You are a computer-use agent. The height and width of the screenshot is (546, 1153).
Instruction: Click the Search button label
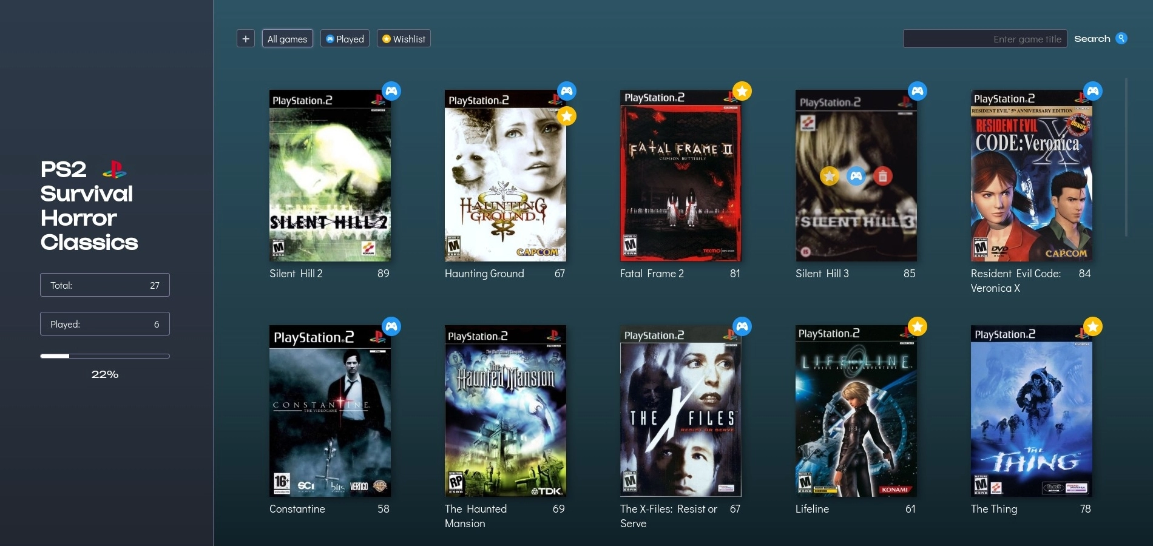1092,39
